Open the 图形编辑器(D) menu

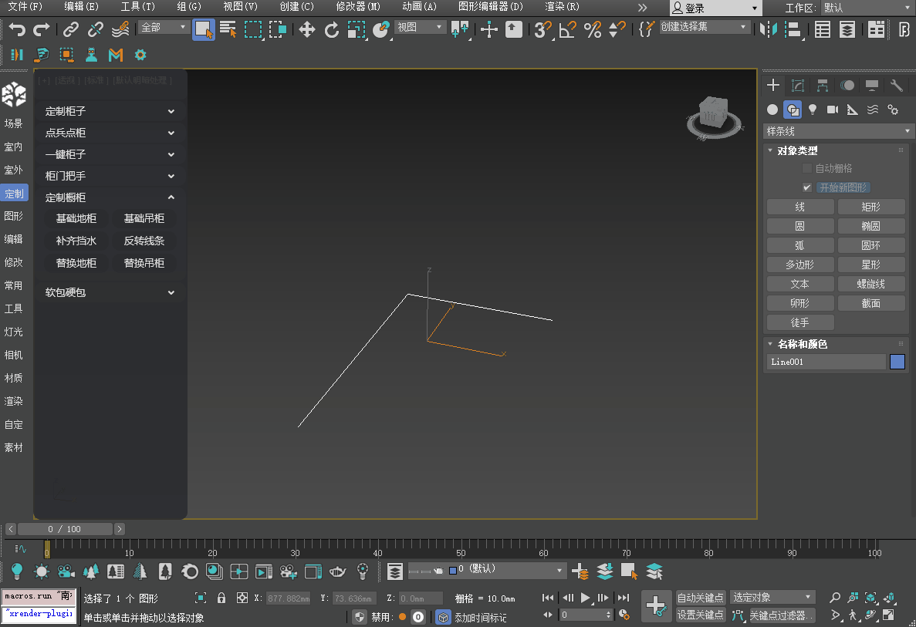click(491, 7)
